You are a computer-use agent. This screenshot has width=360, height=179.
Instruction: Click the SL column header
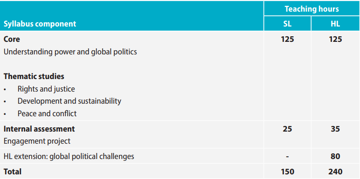pyautogui.click(x=287, y=24)
